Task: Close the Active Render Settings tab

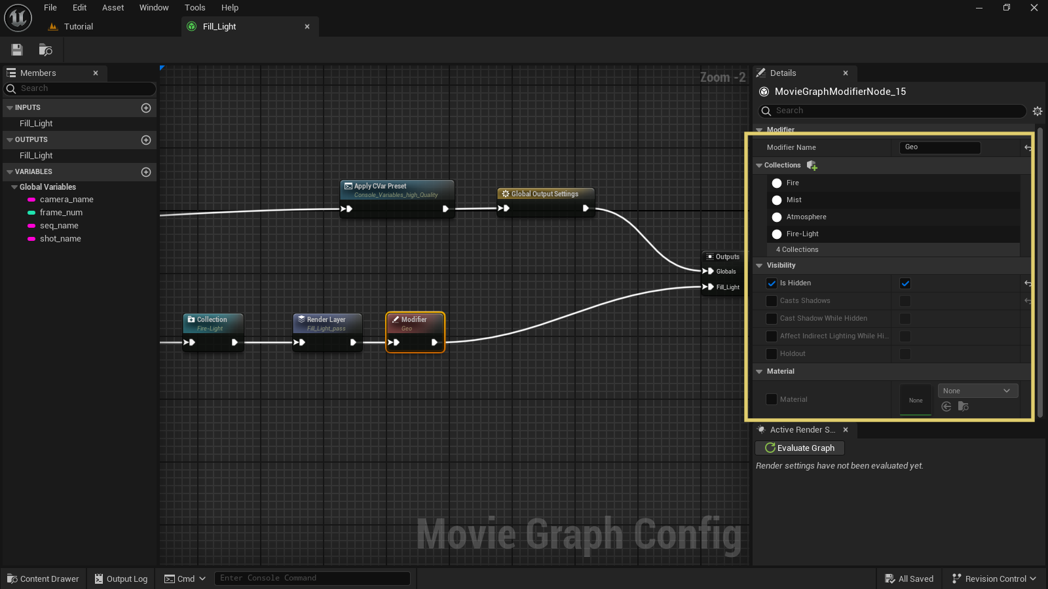Action: point(846,430)
